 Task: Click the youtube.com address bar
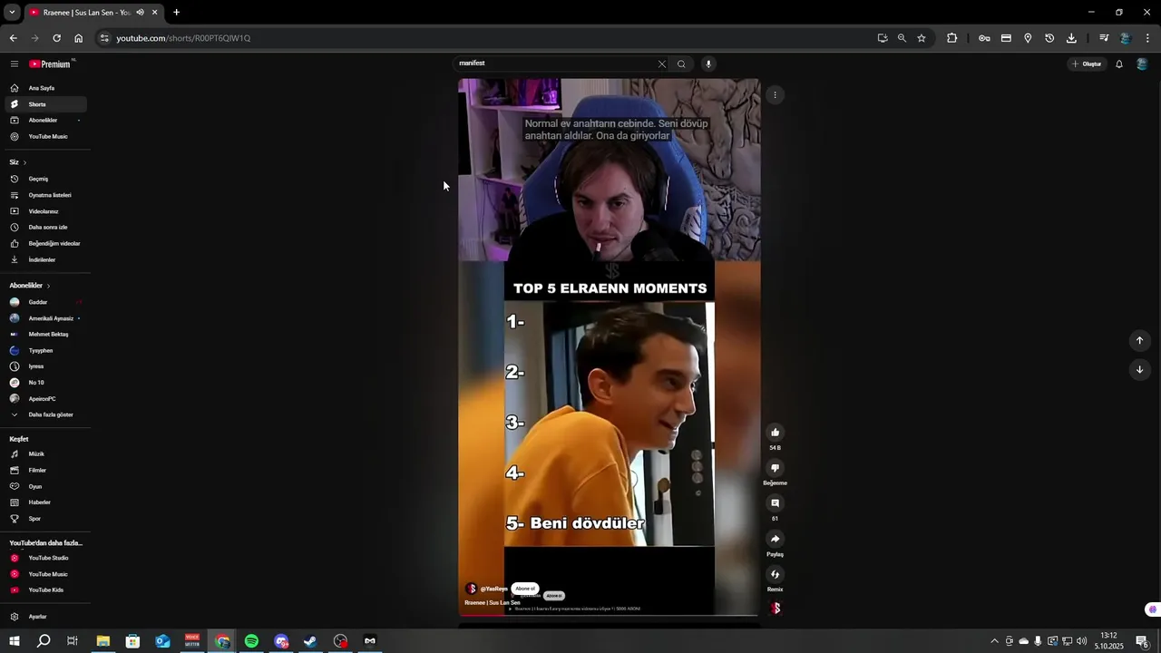(x=490, y=38)
